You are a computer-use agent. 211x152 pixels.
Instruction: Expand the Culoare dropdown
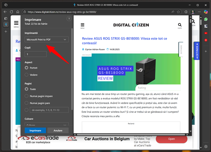tap(47, 125)
